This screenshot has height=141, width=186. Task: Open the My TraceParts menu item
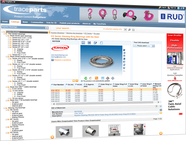(x=100, y=24)
